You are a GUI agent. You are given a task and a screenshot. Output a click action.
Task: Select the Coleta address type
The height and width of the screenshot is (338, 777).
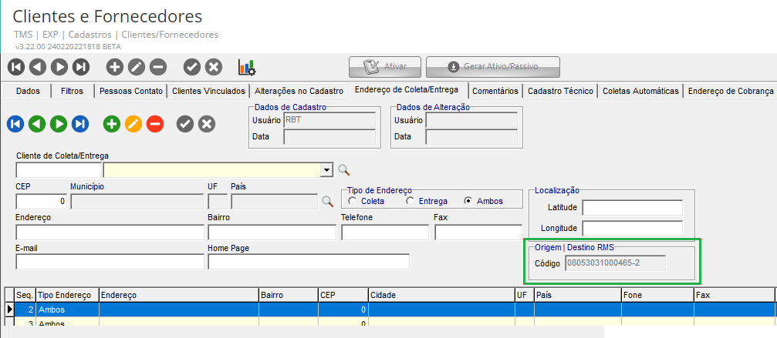[x=353, y=201]
